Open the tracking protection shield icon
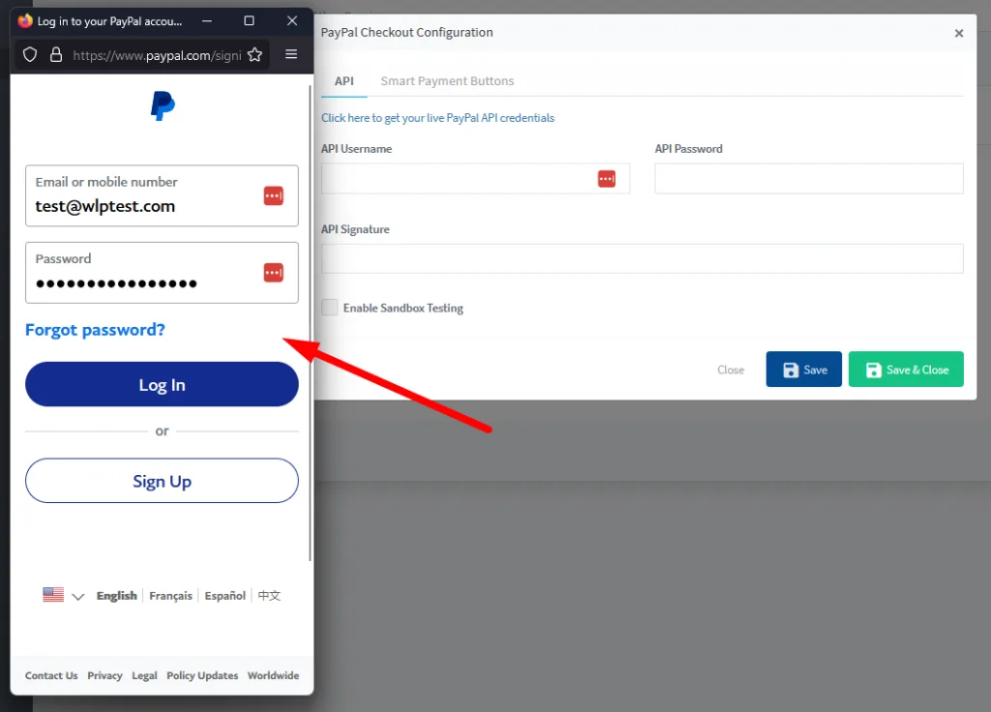Image resolution: width=991 pixels, height=712 pixels. coord(30,55)
